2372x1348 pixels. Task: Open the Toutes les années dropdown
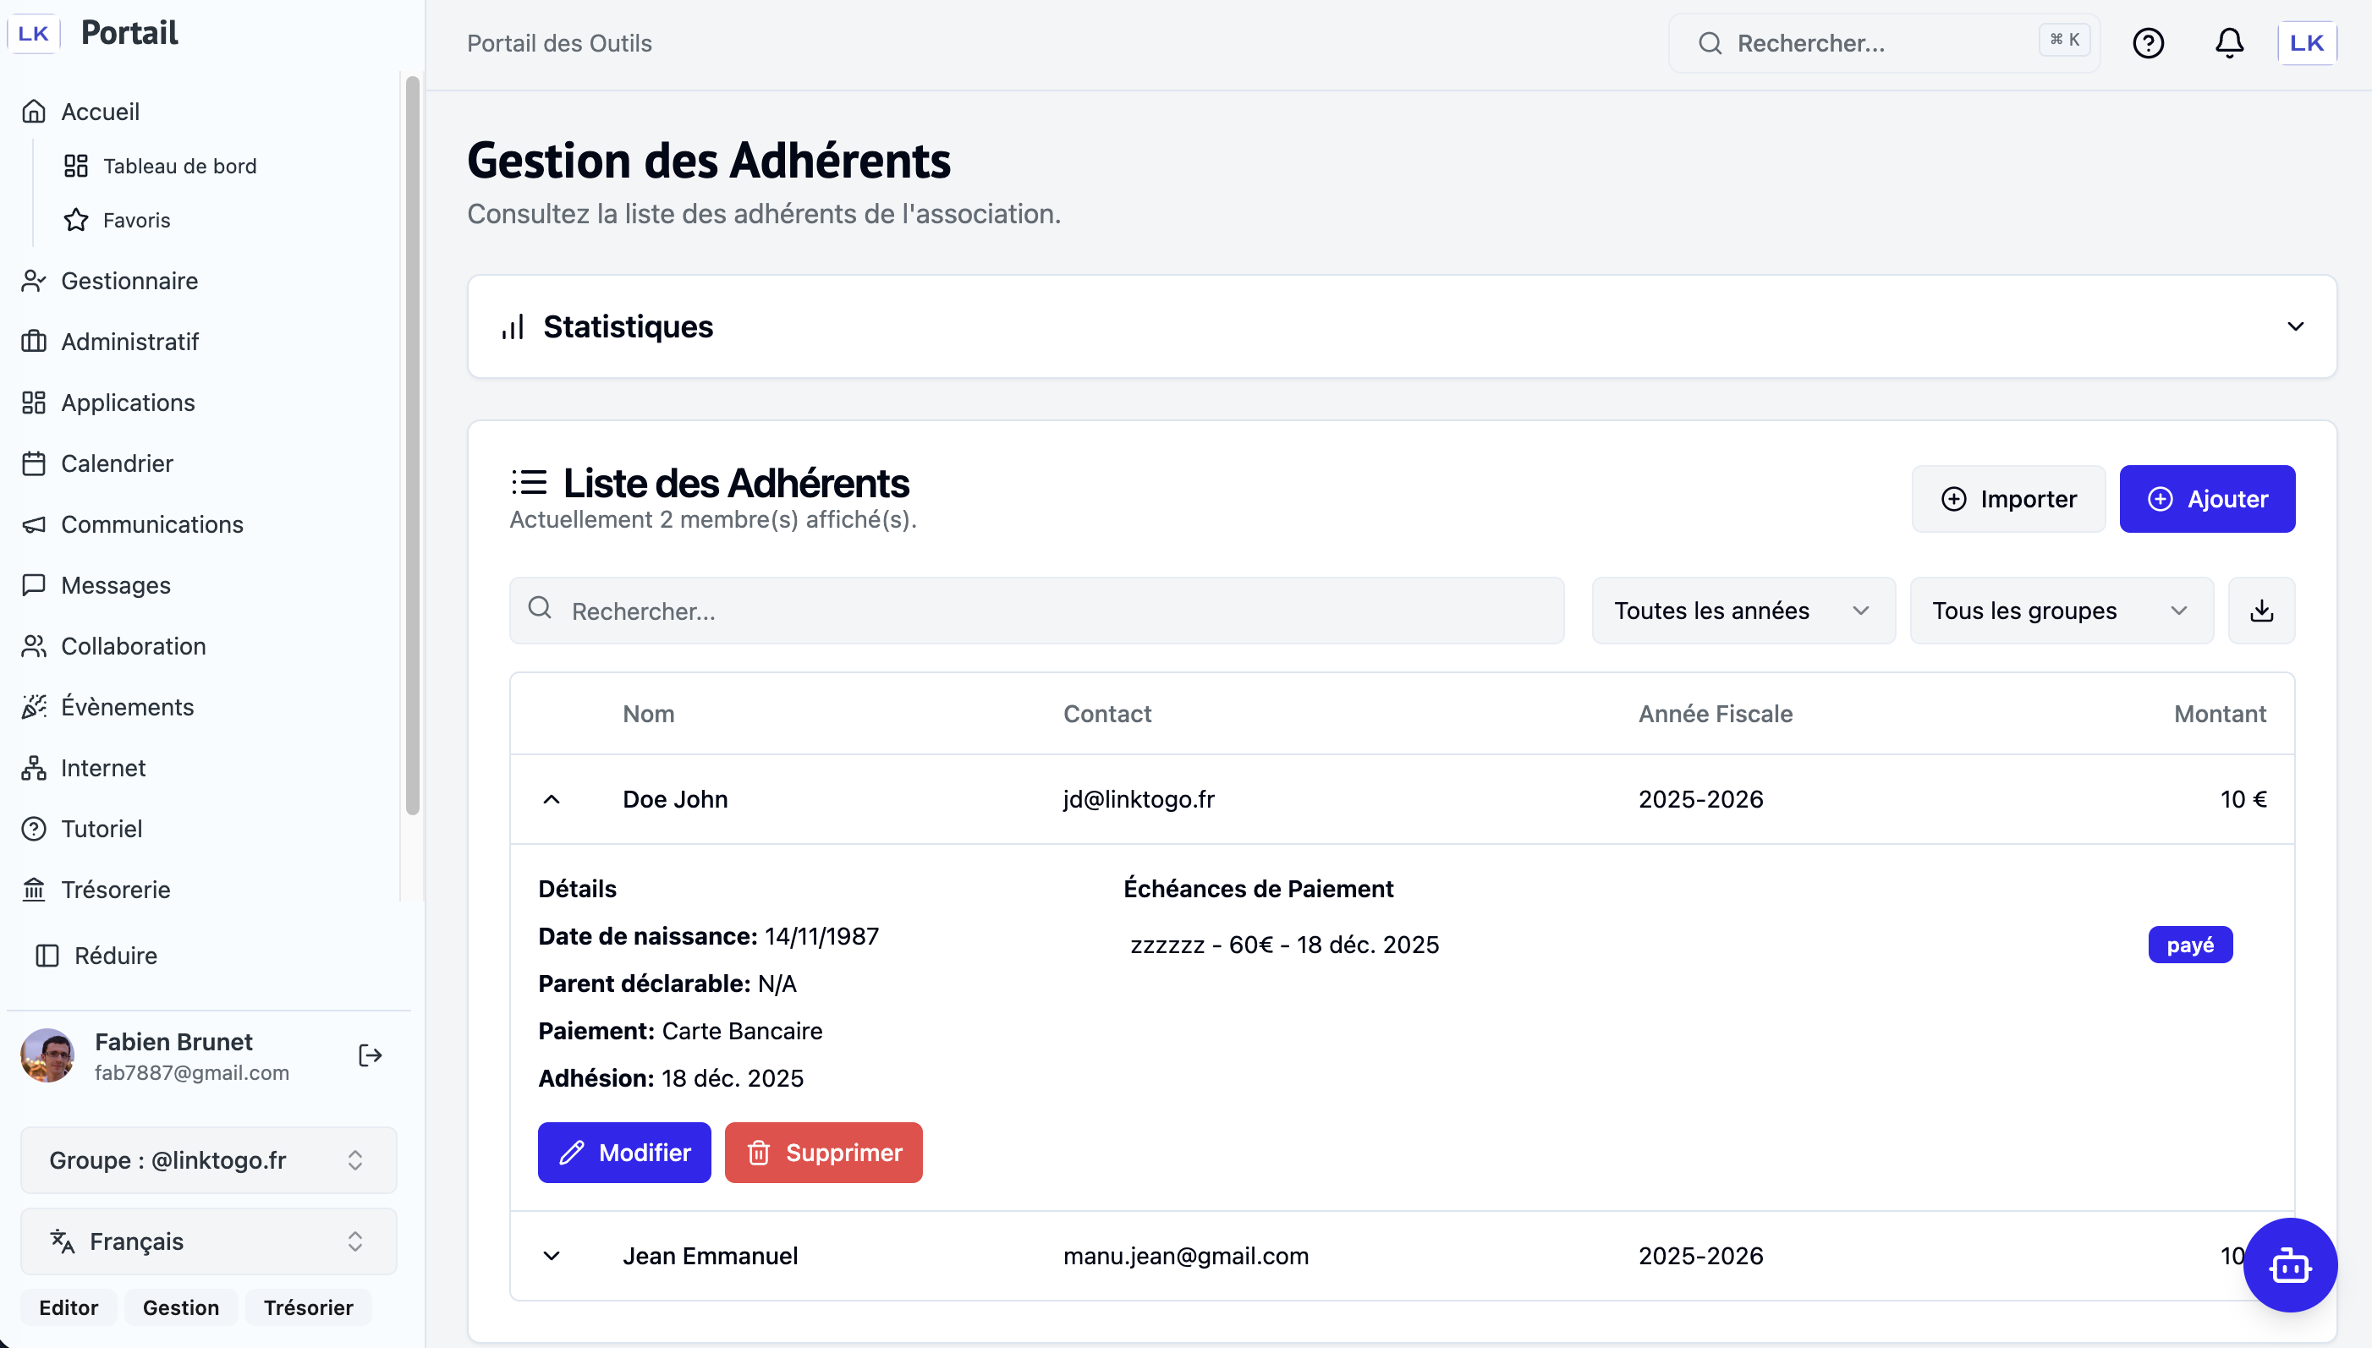1743,610
